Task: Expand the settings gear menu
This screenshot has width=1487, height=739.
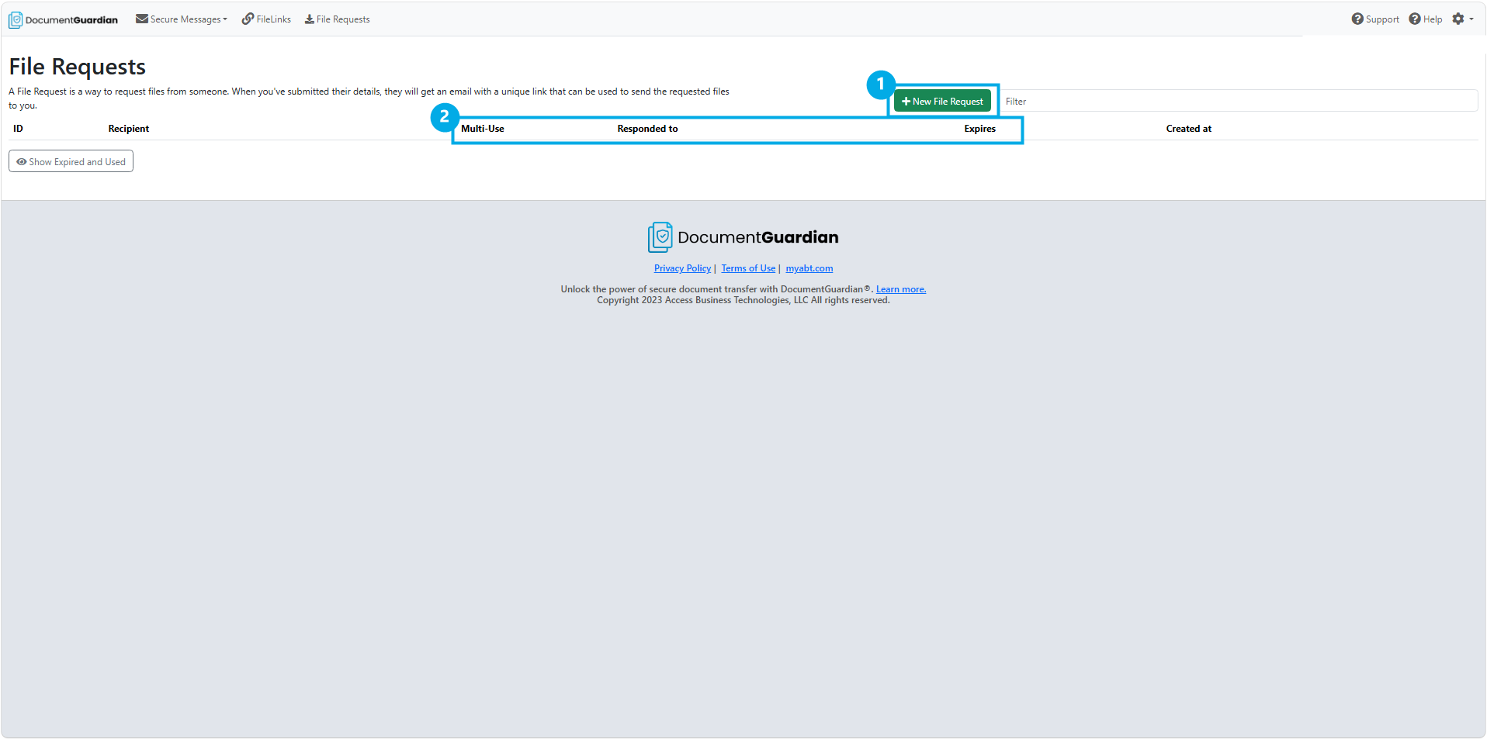Action: coord(1463,19)
